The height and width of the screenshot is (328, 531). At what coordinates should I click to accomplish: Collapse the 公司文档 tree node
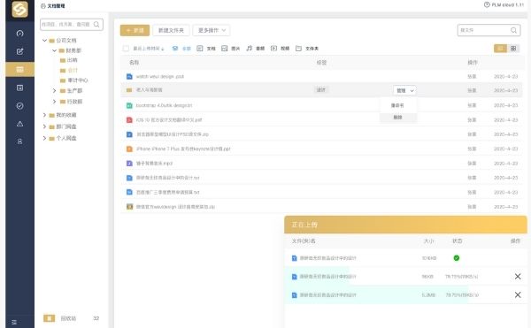click(44, 41)
